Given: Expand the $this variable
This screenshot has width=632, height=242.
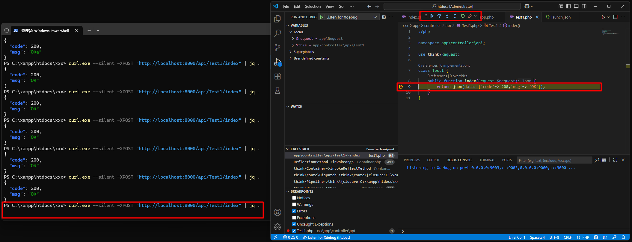Looking at the screenshot, I should tap(293, 45).
